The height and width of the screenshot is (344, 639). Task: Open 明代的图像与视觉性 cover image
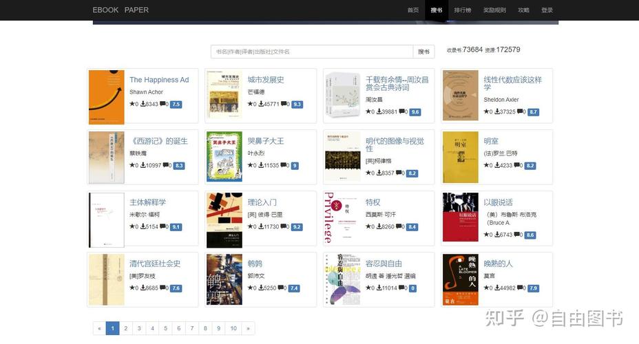point(342,156)
